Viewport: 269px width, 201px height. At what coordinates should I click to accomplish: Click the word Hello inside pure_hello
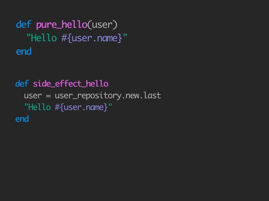coord(44,38)
